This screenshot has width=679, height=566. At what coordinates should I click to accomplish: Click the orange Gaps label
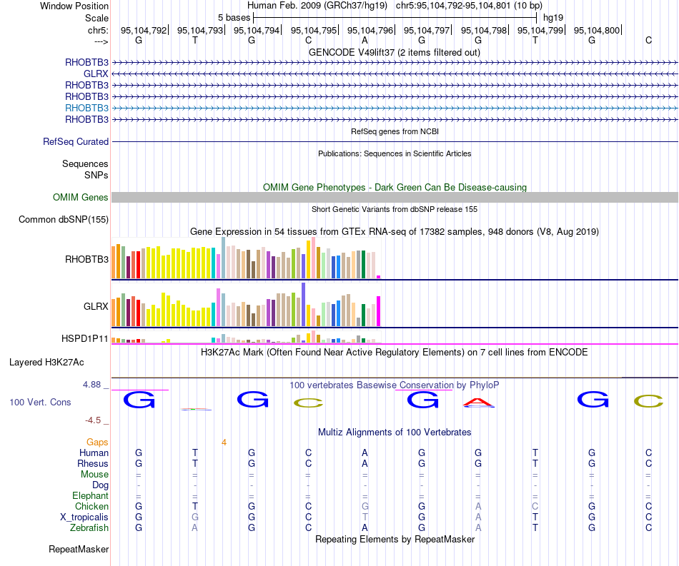(97, 443)
